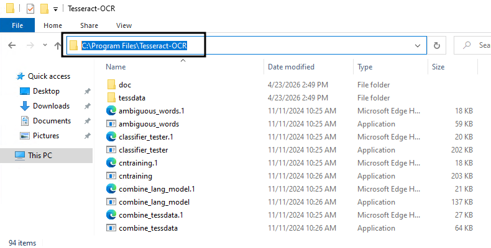This screenshot has width=491, height=248.
Task: Click the 94 items status bar text
Action: click(x=22, y=243)
